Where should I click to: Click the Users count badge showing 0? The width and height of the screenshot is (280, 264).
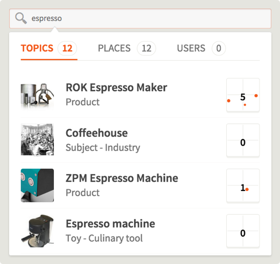219,48
